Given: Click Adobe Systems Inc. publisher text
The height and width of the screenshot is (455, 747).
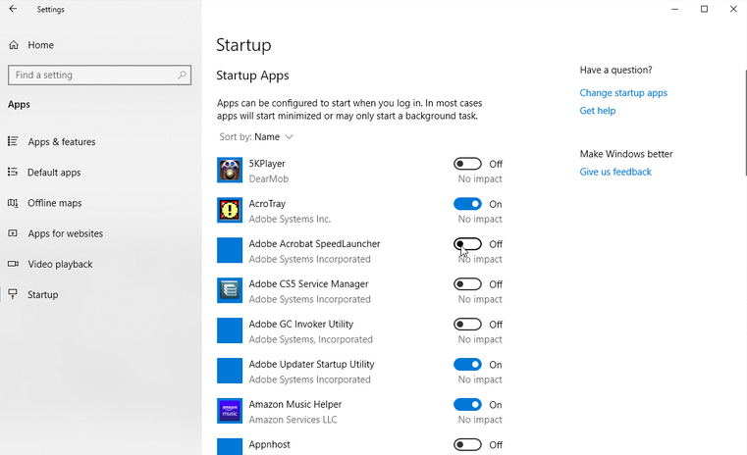Looking at the screenshot, I should (290, 219).
